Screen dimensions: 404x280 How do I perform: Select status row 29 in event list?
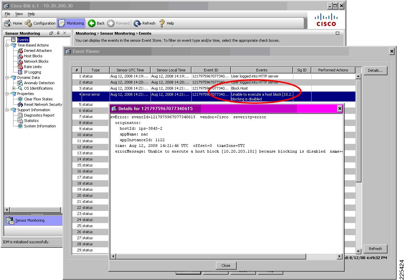(x=90, y=250)
